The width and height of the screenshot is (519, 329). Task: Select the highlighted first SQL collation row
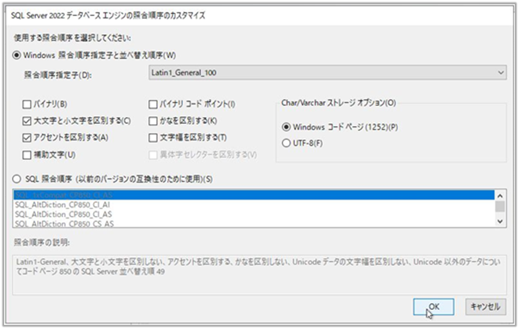[254, 195]
